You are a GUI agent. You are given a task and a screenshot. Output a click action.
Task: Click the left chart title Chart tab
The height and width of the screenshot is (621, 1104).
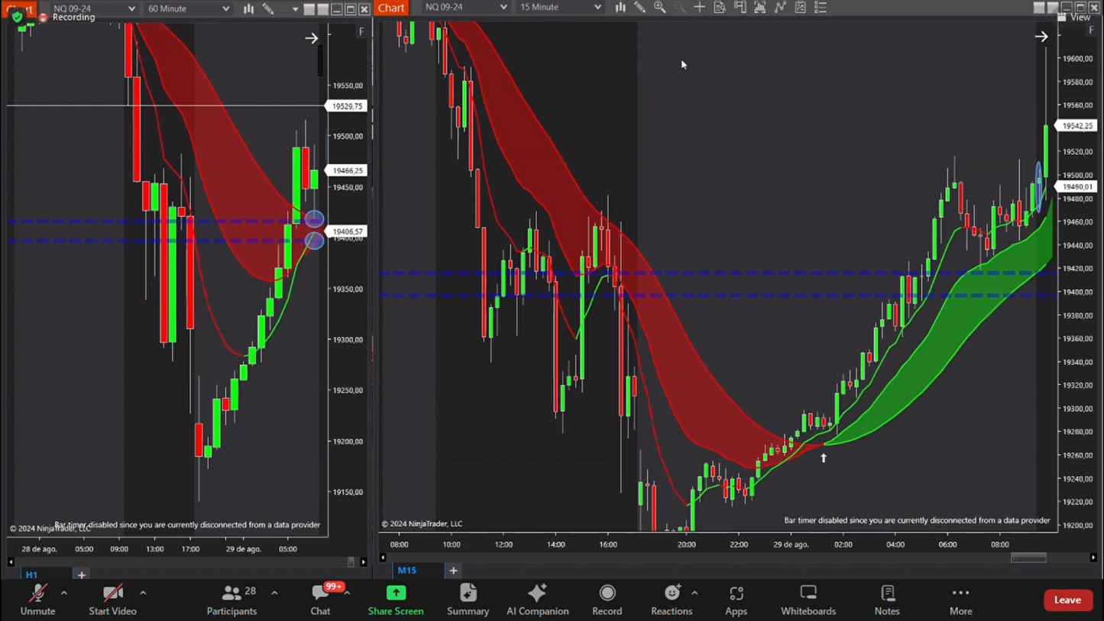click(18, 8)
